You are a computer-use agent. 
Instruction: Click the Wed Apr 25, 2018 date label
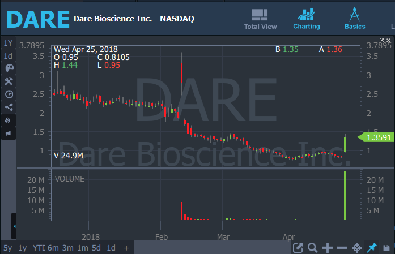click(86, 49)
